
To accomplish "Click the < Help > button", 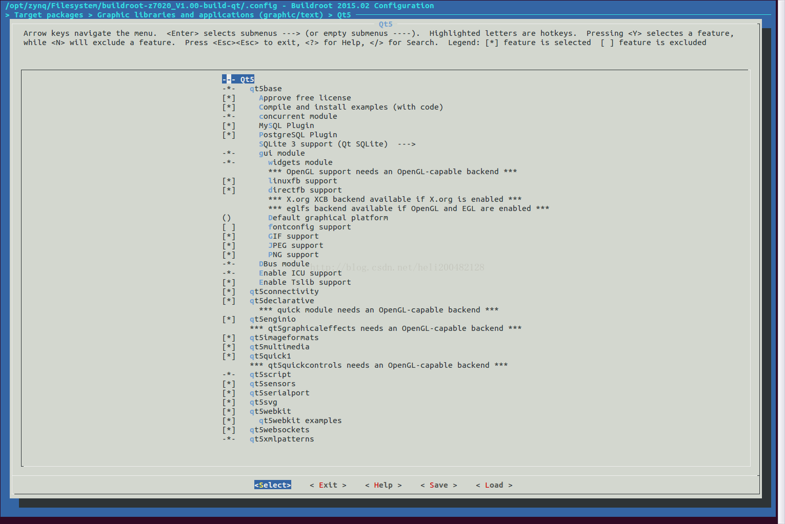I will 384,485.
